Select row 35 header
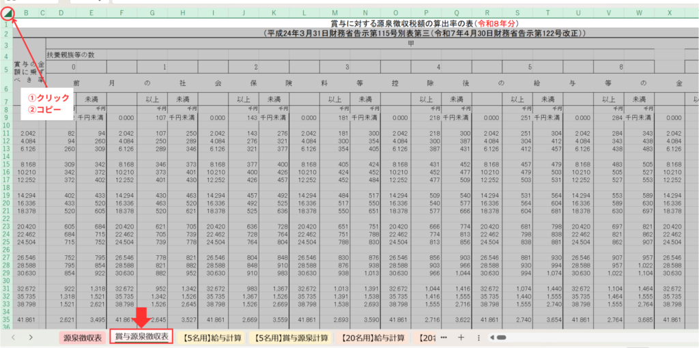The height and width of the screenshot is (348, 699). coord(6,319)
